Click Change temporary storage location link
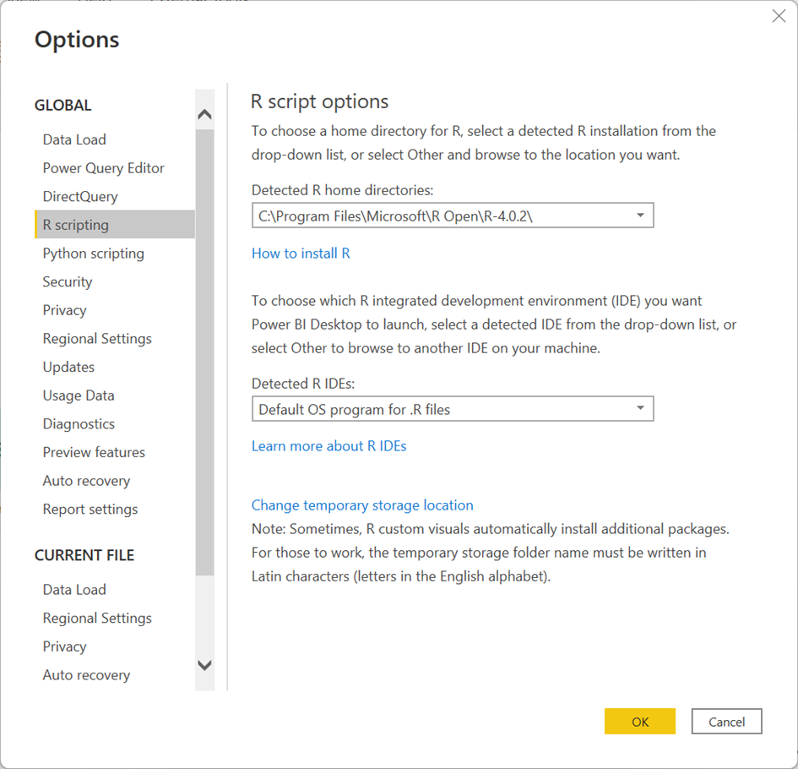This screenshot has height=769, width=798. [362, 505]
